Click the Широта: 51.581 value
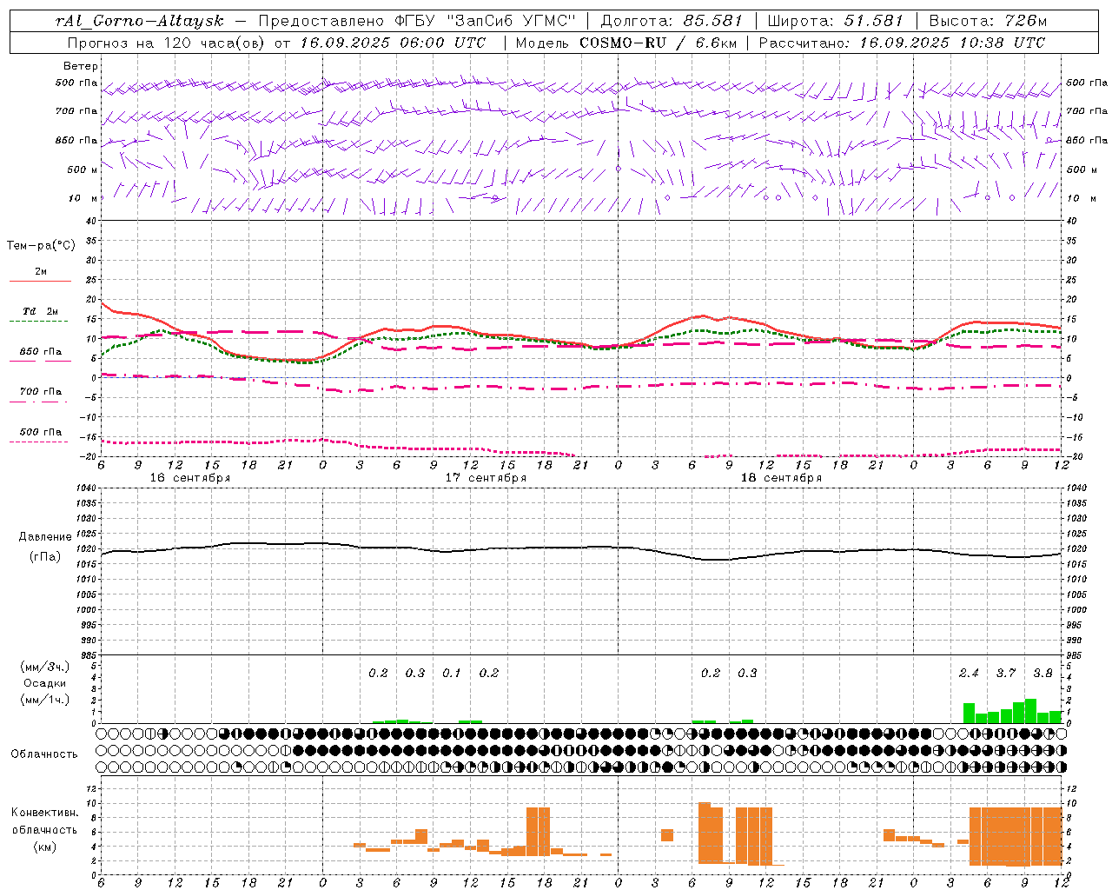 [836, 21]
